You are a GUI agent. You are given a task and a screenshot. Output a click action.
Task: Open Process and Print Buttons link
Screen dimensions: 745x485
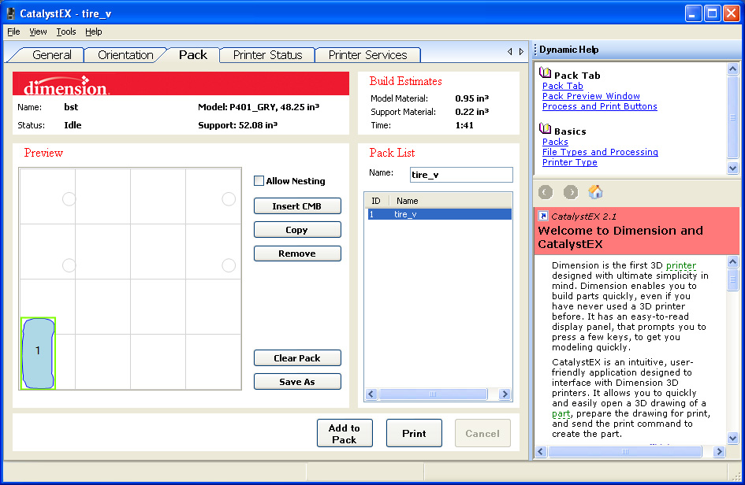click(600, 106)
